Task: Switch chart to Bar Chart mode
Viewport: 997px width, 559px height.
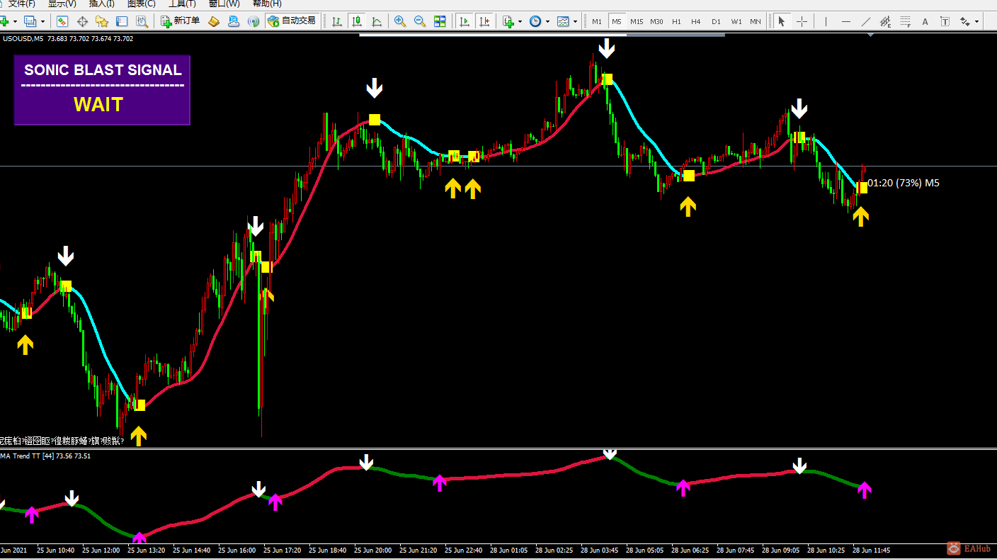Action: [x=337, y=21]
